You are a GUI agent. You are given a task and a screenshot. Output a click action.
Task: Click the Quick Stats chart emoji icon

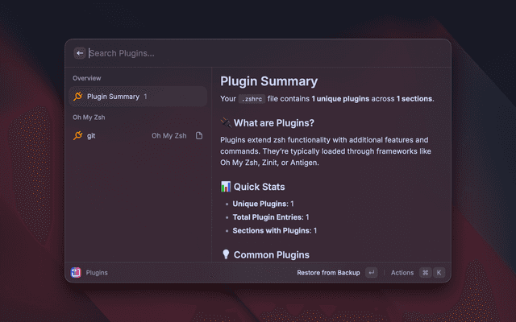point(226,187)
